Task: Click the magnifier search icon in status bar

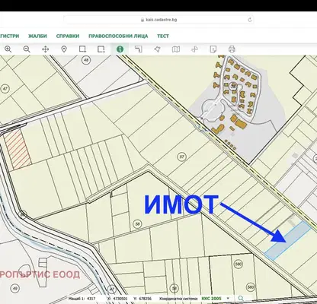Action: click(x=241, y=299)
